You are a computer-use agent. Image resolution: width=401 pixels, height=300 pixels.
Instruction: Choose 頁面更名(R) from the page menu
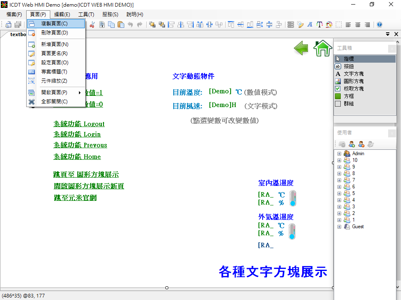point(54,54)
